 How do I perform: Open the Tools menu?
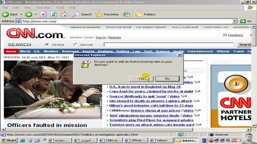pyautogui.click(x=60, y=8)
